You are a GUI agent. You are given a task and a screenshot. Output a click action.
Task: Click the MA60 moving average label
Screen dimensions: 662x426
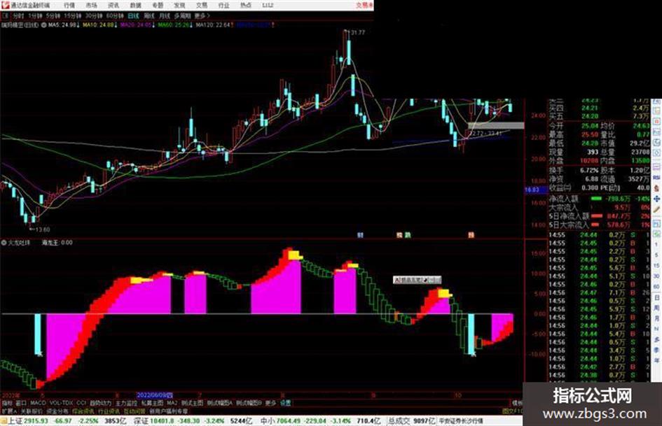tap(176, 25)
